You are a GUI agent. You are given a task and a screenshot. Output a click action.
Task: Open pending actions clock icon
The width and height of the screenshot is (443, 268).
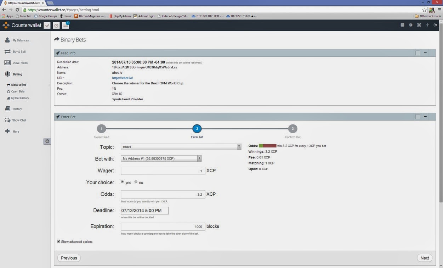pyautogui.click(x=56, y=26)
